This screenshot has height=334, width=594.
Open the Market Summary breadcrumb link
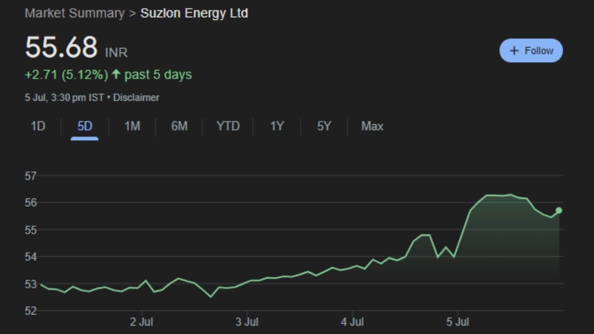click(75, 13)
